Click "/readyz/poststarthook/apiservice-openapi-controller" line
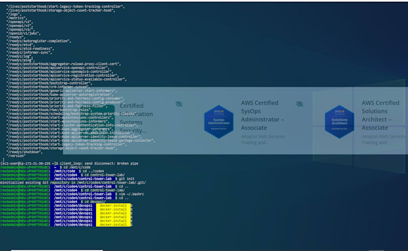The height and width of the screenshot is (251, 408). tap(58, 68)
